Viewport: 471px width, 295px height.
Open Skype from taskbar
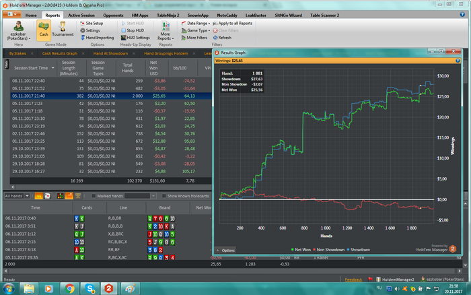tap(89, 289)
